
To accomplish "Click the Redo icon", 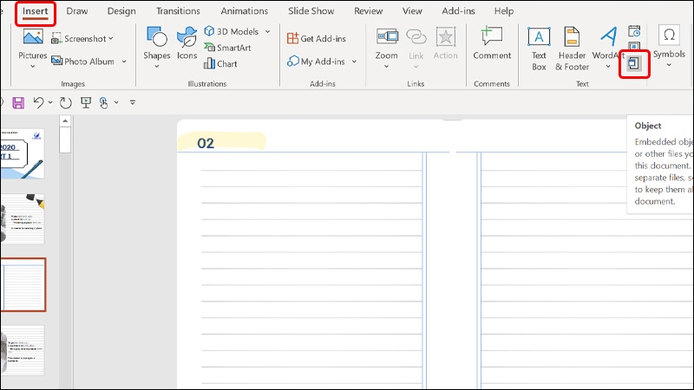I will coord(66,102).
